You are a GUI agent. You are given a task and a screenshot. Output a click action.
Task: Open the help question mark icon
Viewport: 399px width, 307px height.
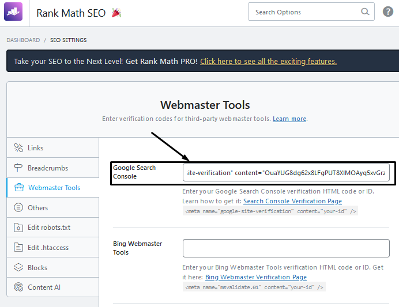(388, 12)
